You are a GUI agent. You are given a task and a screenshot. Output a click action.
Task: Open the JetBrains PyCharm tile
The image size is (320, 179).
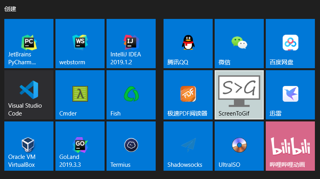(x=29, y=44)
